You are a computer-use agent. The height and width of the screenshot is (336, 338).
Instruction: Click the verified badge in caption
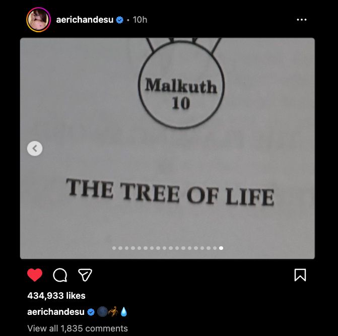tap(91, 312)
